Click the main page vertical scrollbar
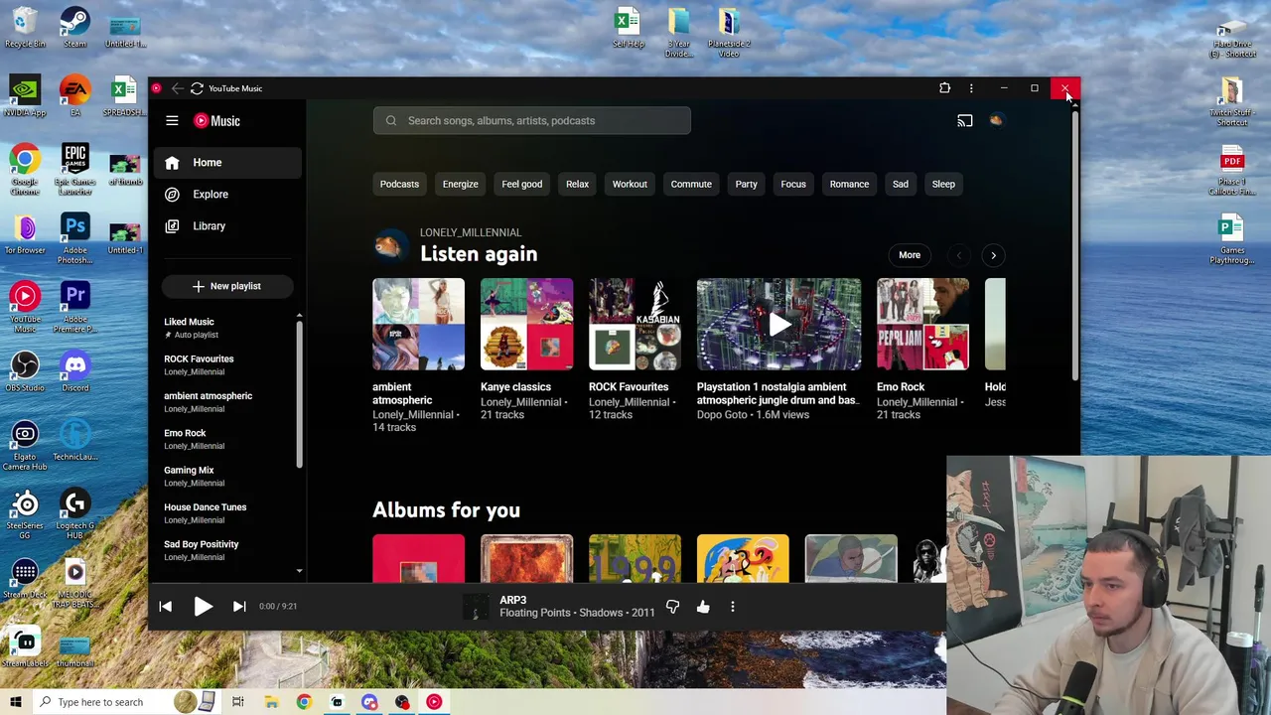The width and height of the screenshot is (1271, 715). pyautogui.click(x=1073, y=243)
